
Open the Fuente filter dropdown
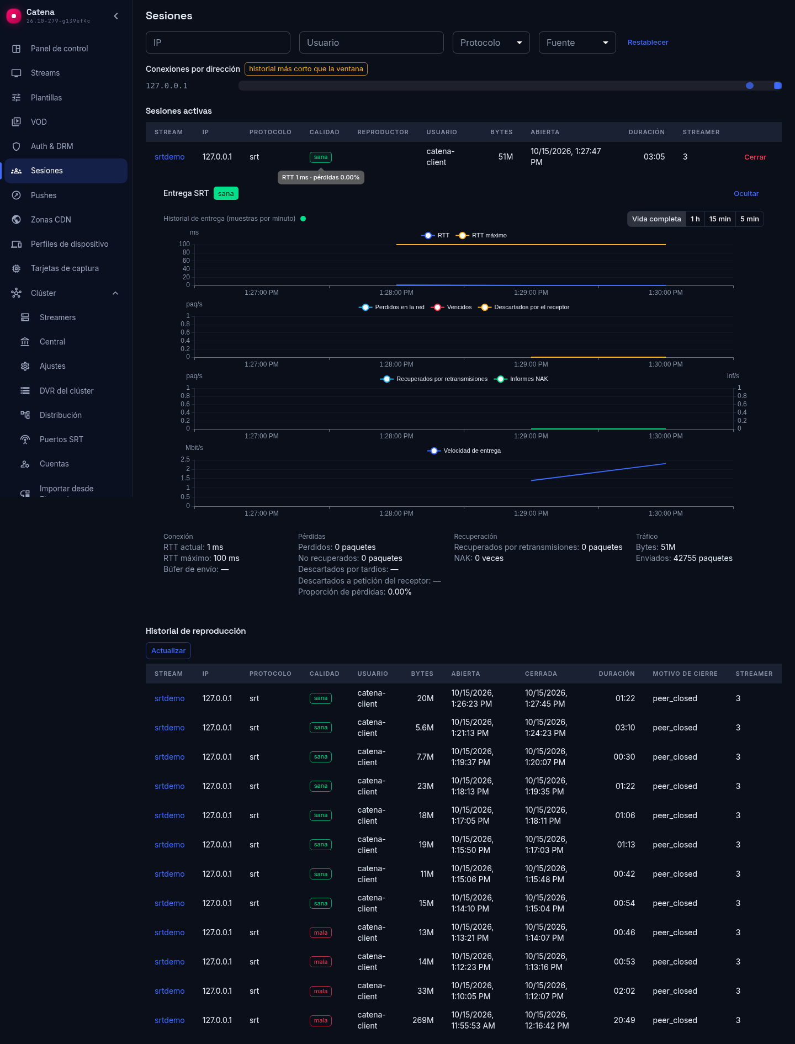coord(577,43)
